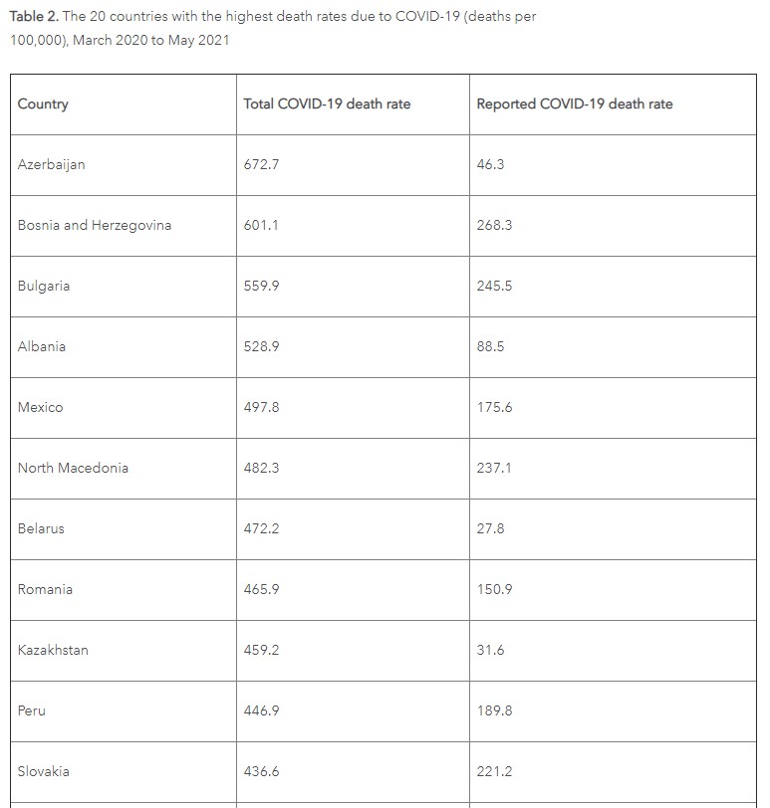
Task: Select the Peru country cell
Action: tap(32, 710)
